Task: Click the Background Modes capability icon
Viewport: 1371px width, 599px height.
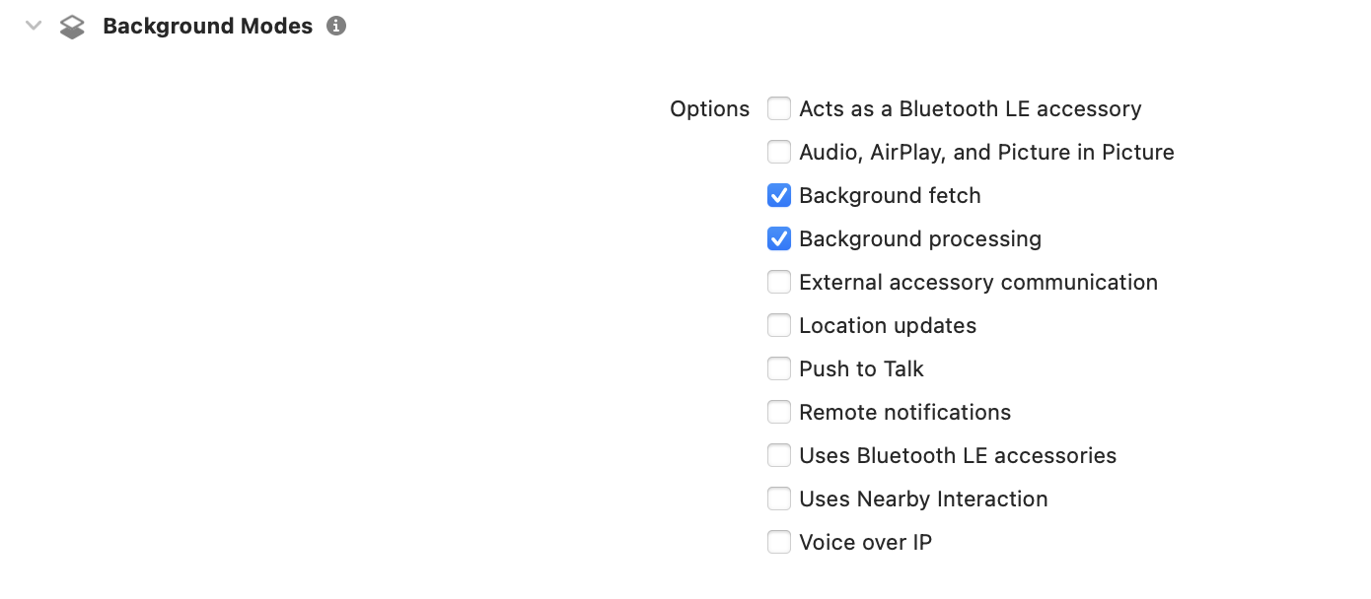Action: coord(72,26)
